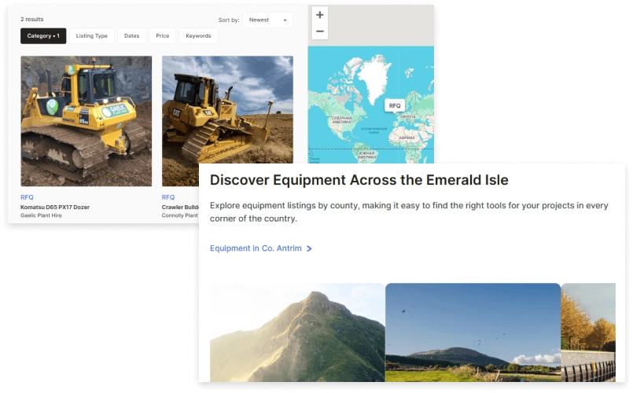Open the Komatsu D65 PX17 Dozer photo
The width and height of the screenshot is (633, 393).
(86, 120)
